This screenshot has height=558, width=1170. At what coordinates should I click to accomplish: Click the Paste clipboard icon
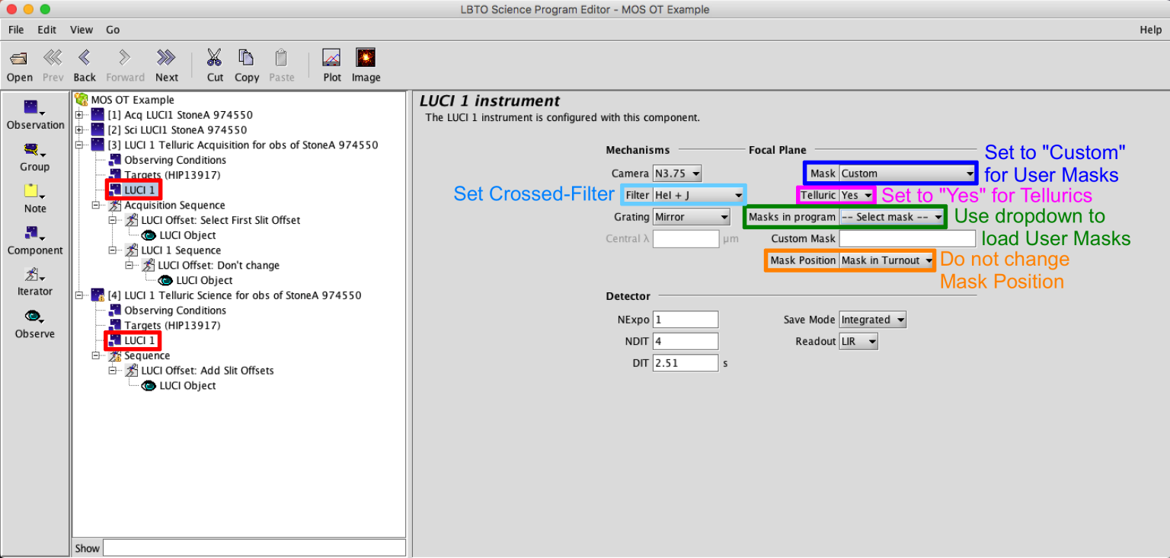click(281, 59)
